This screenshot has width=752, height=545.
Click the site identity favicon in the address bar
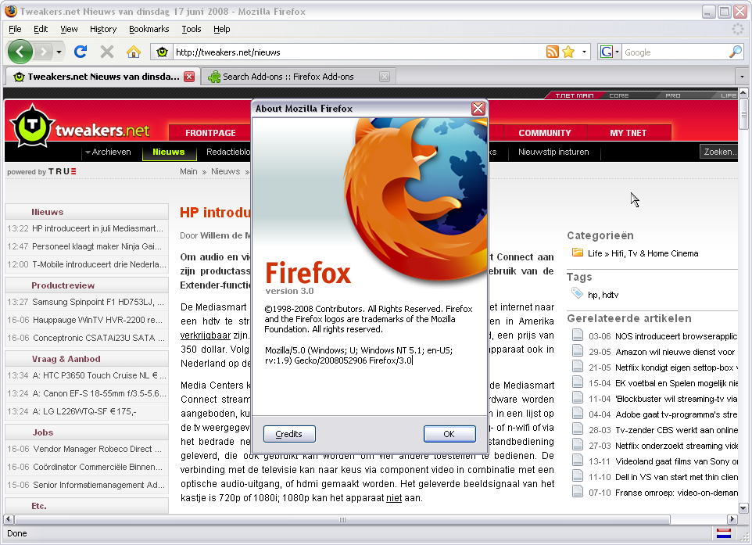pos(162,52)
